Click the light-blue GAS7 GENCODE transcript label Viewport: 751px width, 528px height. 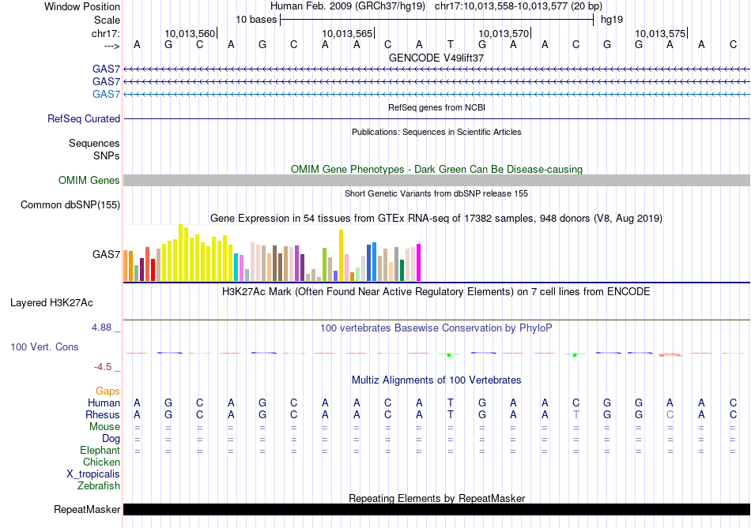click(106, 95)
